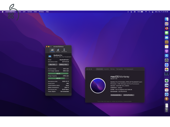Click the Licencszerződés link in About window
Viewport: 170px width, 127px height.
[x=127, y=101]
